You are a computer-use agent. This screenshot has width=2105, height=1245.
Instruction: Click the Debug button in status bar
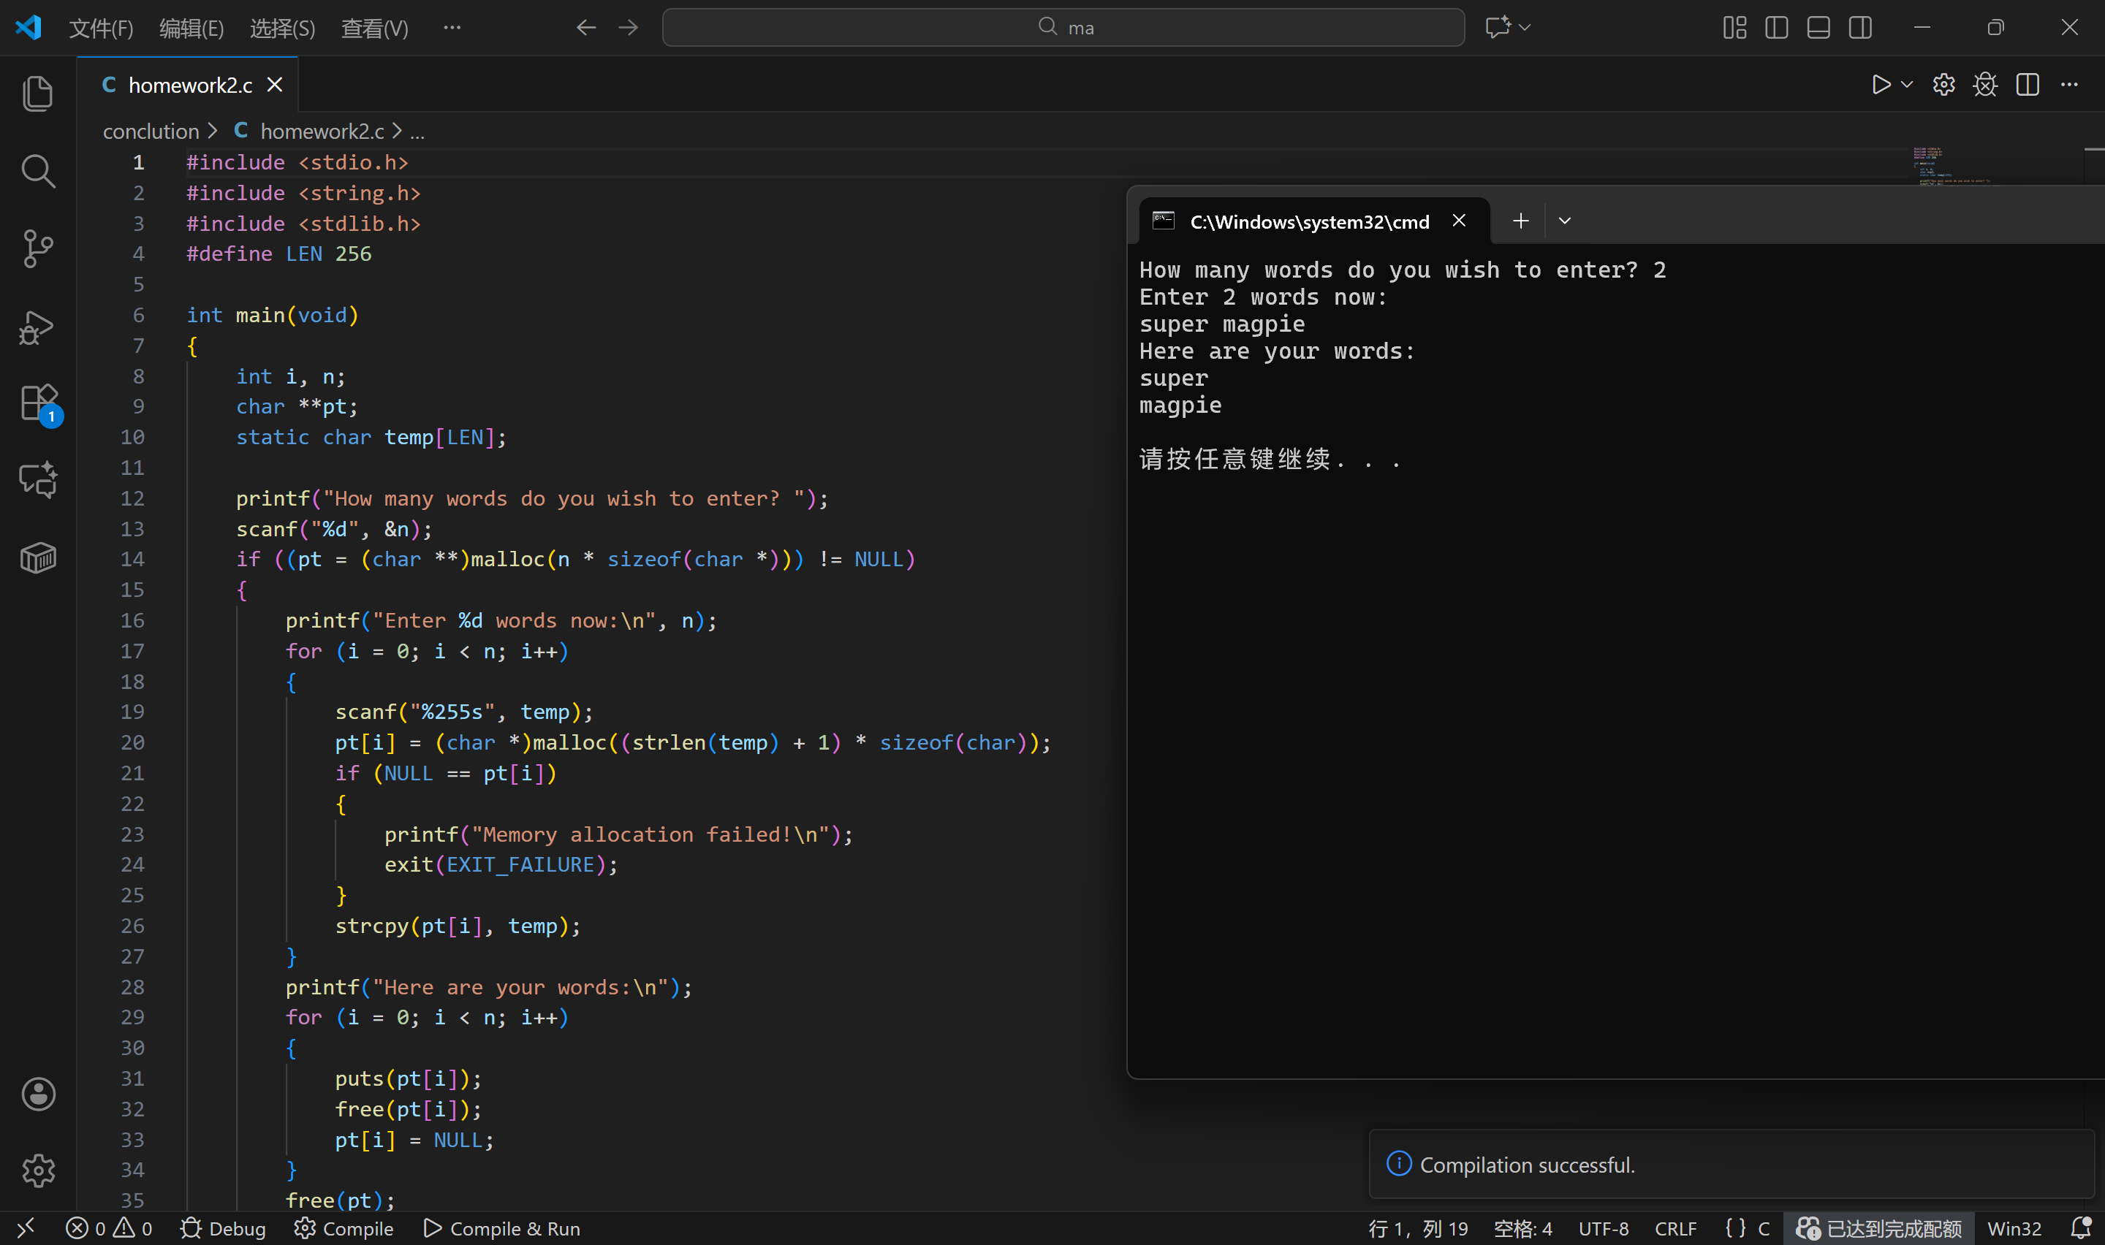click(223, 1228)
